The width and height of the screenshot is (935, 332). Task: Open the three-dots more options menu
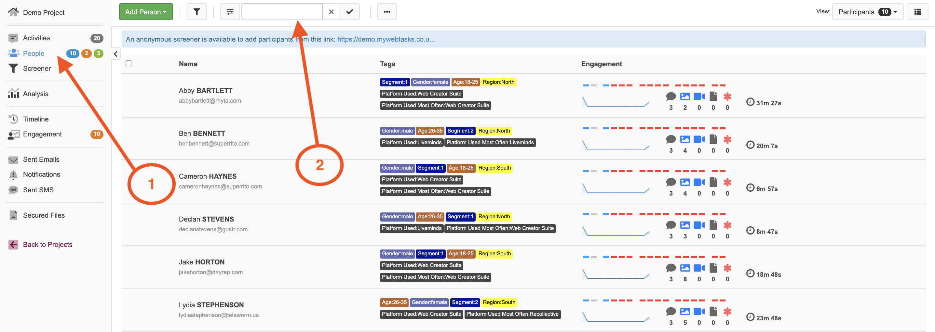(387, 12)
